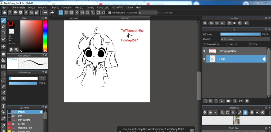The width and height of the screenshot is (271, 132).
Task: Enable parallel lines snap guide
Action: click(x=66, y=13)
